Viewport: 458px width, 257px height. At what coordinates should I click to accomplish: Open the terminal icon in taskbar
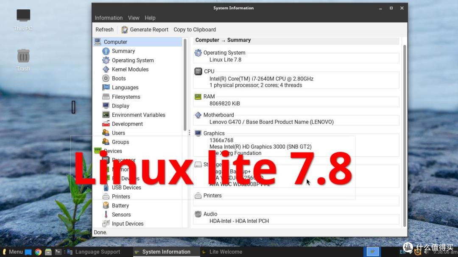coord(58,252)
